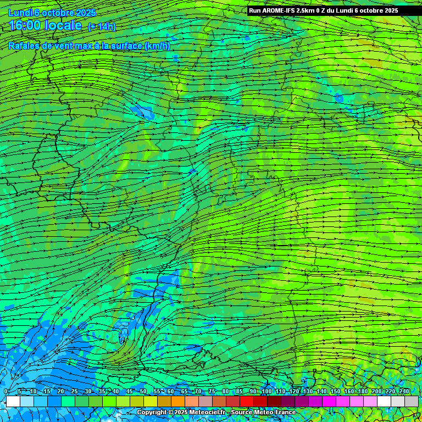
Task: Select the 16:00 locale time label
Action: pos(46,26)
